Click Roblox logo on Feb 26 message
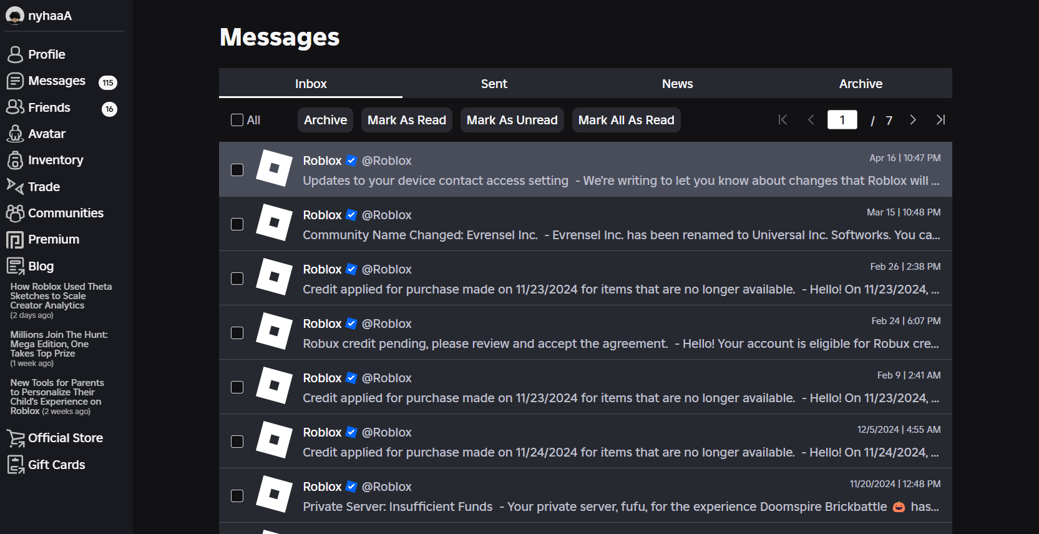The width and height of the screenshot is (1039, 534). 274,277
